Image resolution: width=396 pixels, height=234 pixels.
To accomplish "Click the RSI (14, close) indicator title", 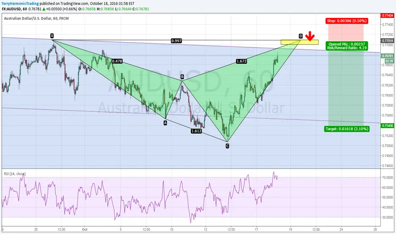I will click(14, 174).
